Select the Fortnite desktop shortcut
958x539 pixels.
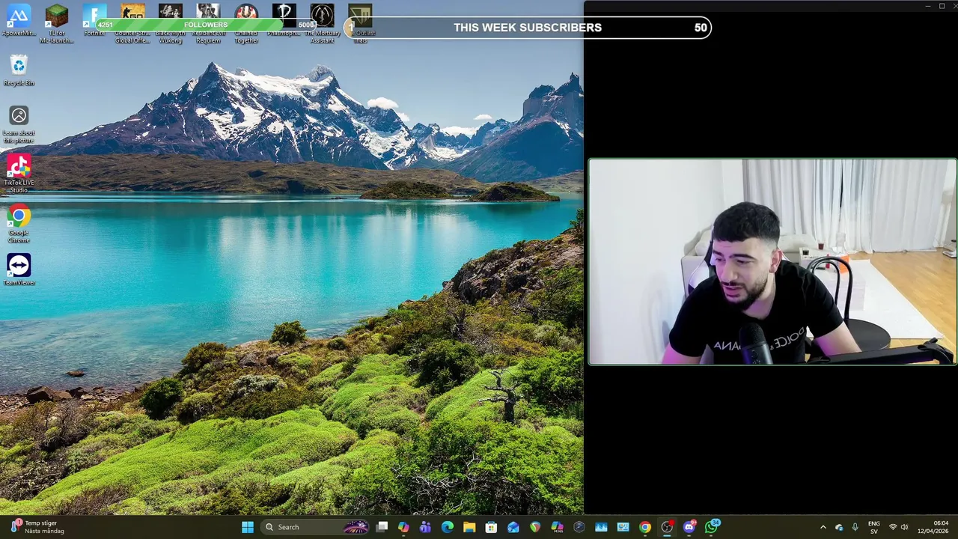[95, 21]
